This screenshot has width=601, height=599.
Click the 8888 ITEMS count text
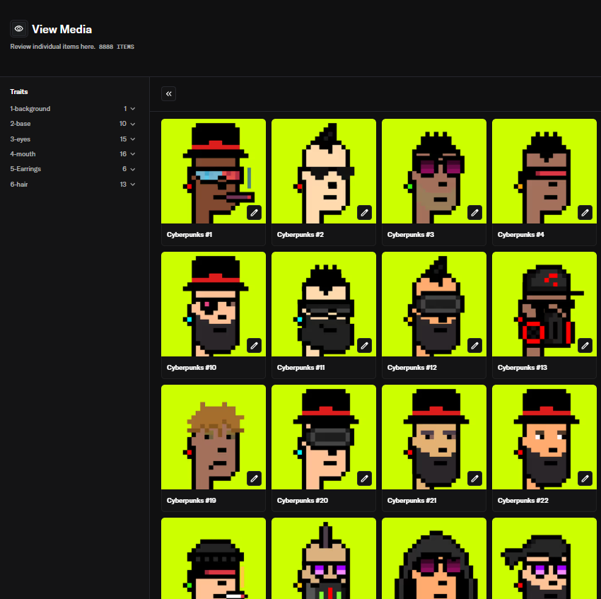[117, 47]
